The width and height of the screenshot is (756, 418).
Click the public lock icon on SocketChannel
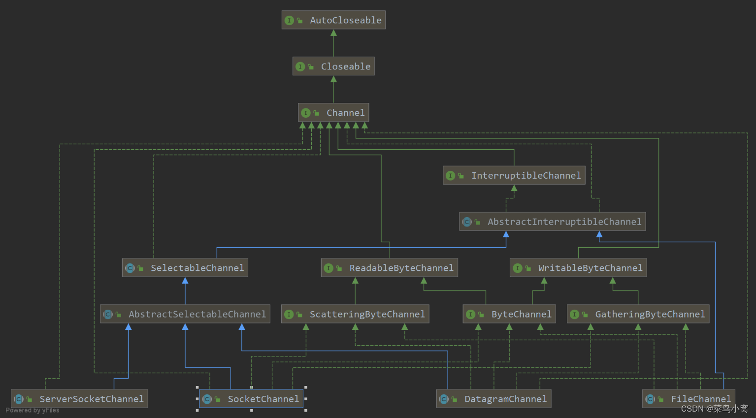point(217,399)
